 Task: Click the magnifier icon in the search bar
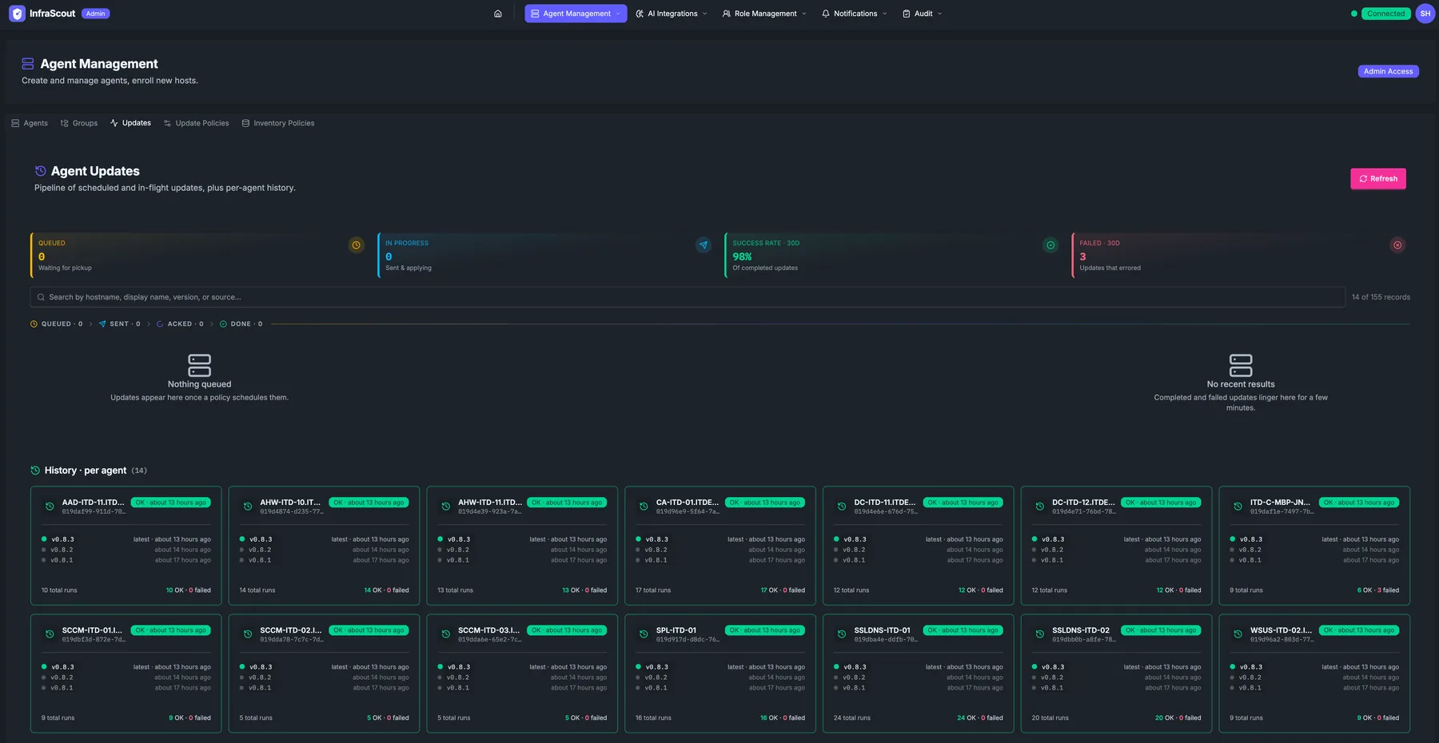[41, 297]
